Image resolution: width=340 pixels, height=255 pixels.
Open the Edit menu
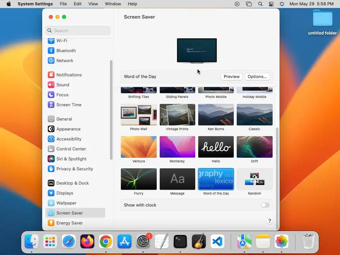(x=77, y=4)
